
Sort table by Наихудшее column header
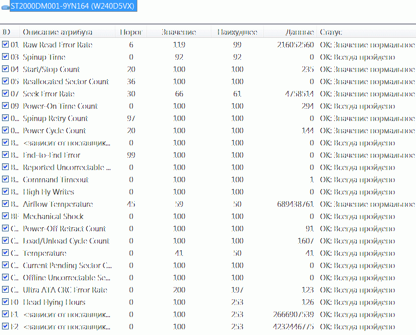(237, 32)
